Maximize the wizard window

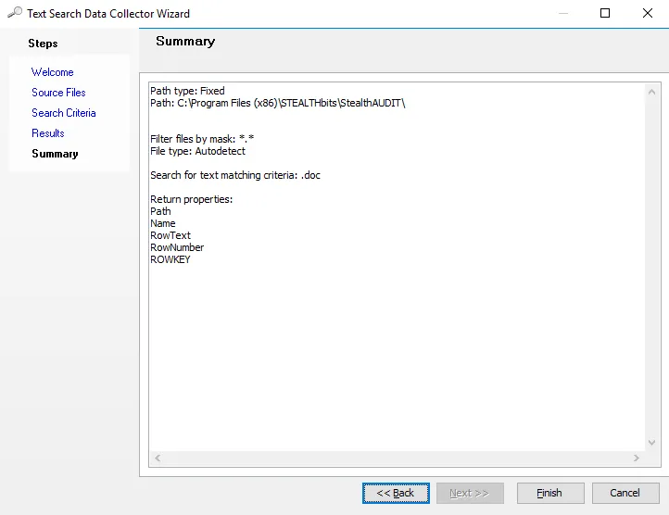pos(604,13)
